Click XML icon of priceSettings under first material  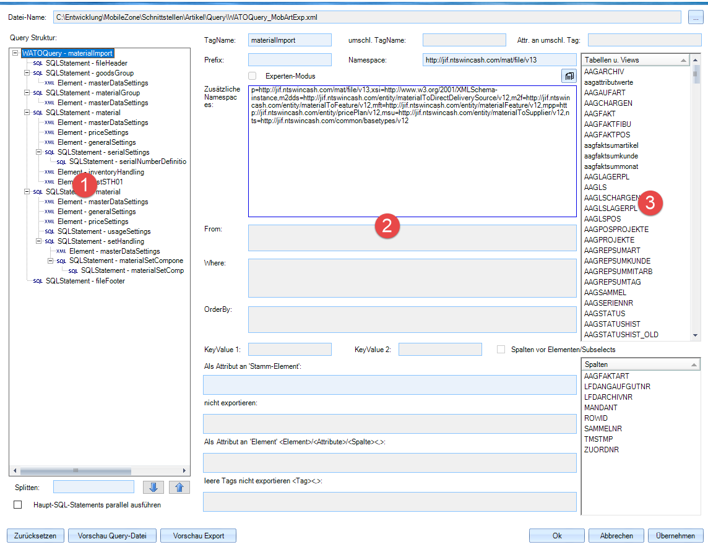[x=50, y=132]
